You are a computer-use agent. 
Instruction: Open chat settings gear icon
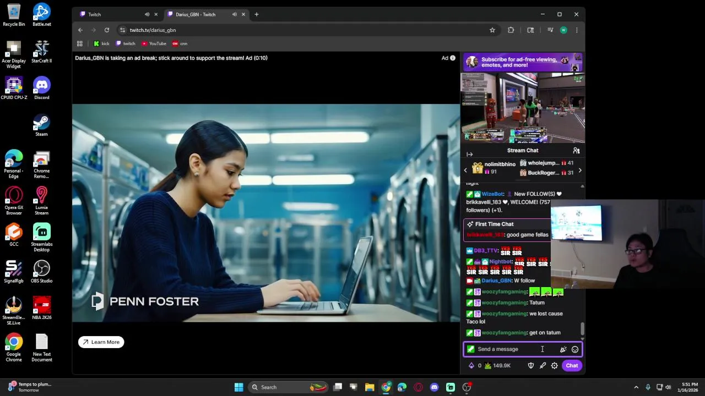[x=555, y=366]
